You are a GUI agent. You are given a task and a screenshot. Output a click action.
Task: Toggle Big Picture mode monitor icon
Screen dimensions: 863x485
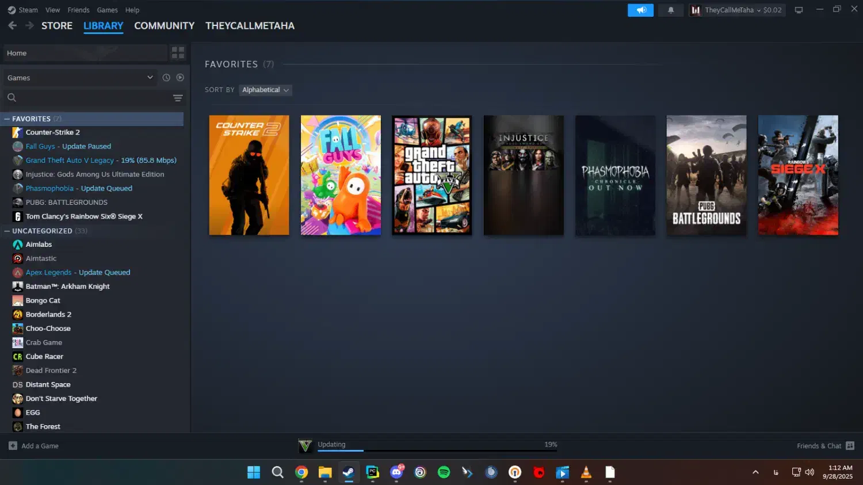tap(799, 10)
